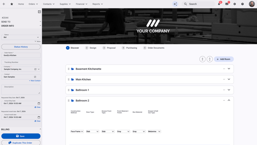Expand the Bathroom 1 room

(x=229, y=90)
